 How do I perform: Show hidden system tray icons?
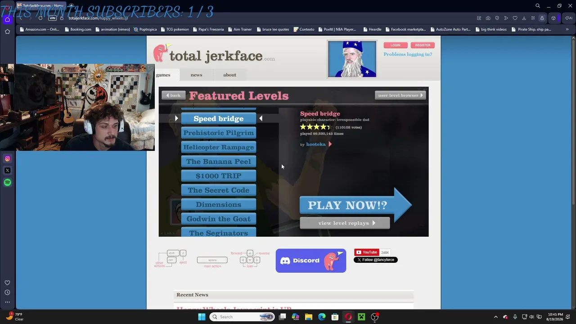click(496, 317)
